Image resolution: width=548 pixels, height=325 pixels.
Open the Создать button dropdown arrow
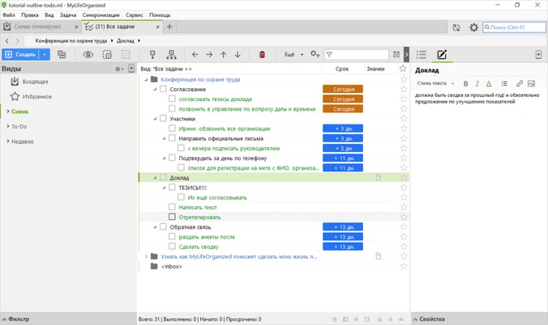pos(45,54)
